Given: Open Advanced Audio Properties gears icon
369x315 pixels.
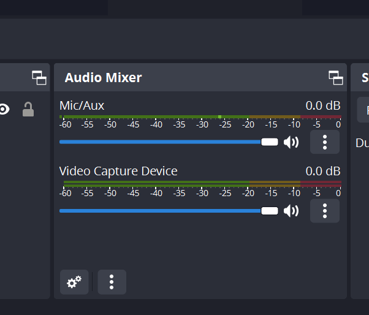Looking at the screenshot, I should 74,282.
